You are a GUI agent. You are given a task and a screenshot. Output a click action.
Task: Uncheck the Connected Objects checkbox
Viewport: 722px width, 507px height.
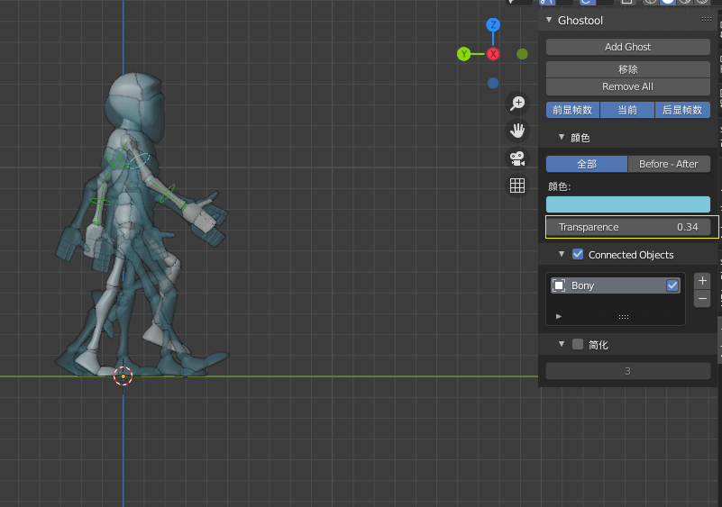(578, 254)
